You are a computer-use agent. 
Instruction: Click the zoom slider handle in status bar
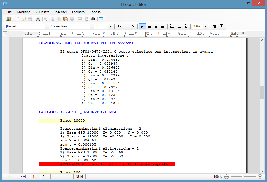tap(243, 177)
